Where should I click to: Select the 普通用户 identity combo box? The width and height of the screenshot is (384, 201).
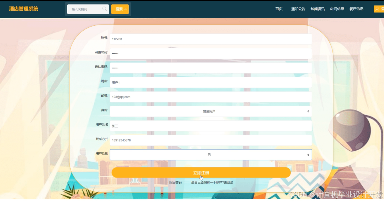(211, 111)
